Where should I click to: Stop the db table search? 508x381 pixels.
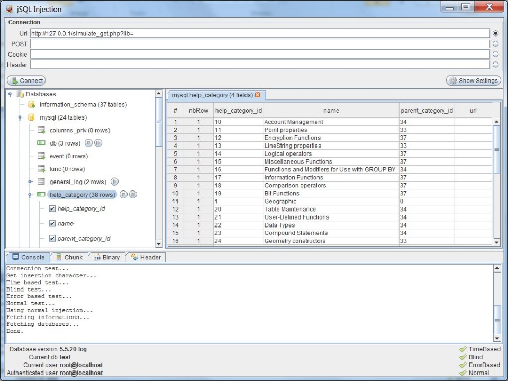click(88, 143)
